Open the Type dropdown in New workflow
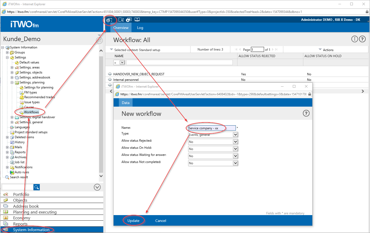 pyautogui.click(x=235, y=135)
